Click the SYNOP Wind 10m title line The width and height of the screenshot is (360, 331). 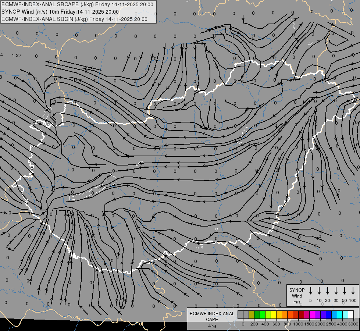point(60,12)
